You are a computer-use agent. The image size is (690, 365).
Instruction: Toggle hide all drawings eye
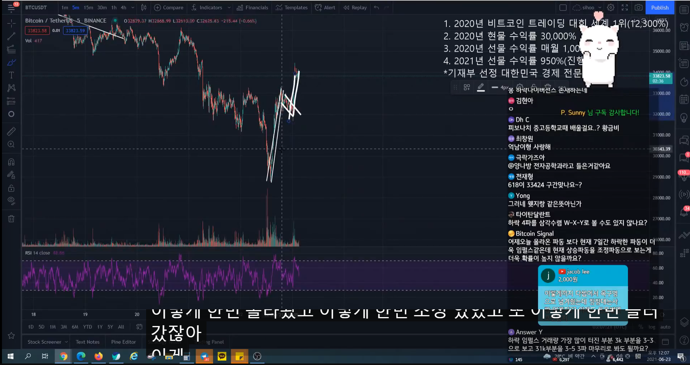11,201
